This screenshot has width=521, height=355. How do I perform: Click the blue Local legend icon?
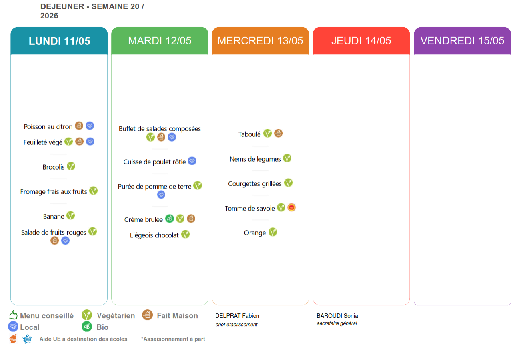(13, 327)
